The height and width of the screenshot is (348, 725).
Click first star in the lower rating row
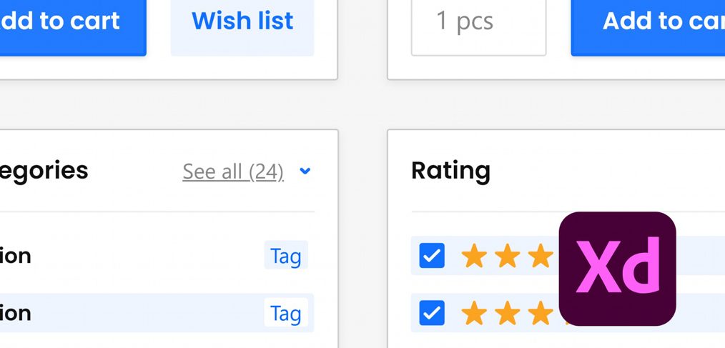coord(474,313)
